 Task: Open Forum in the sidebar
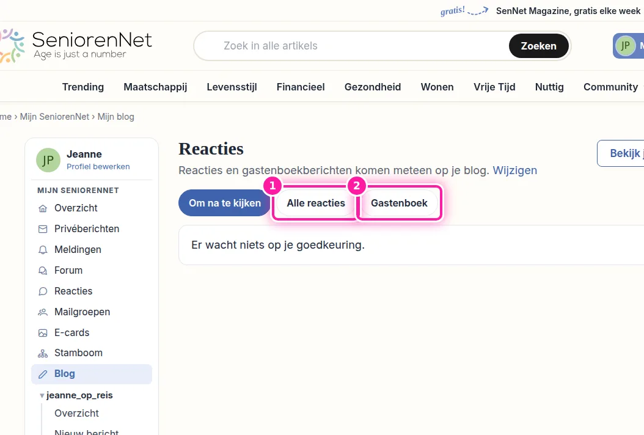tap(92, 270)
